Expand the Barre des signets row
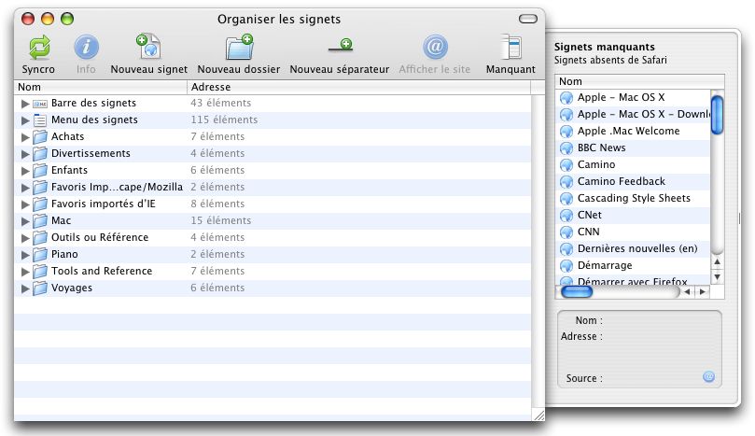The width and height of the screenshot is (755, 436). [x=25, y=104]
